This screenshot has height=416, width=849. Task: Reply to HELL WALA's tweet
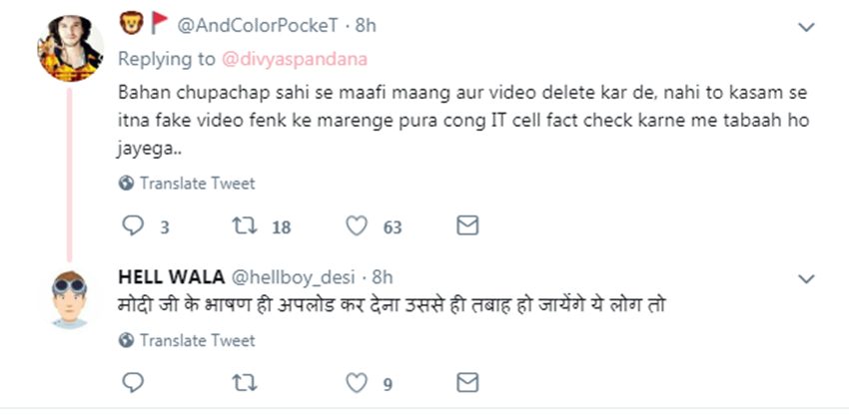point(133,383)
